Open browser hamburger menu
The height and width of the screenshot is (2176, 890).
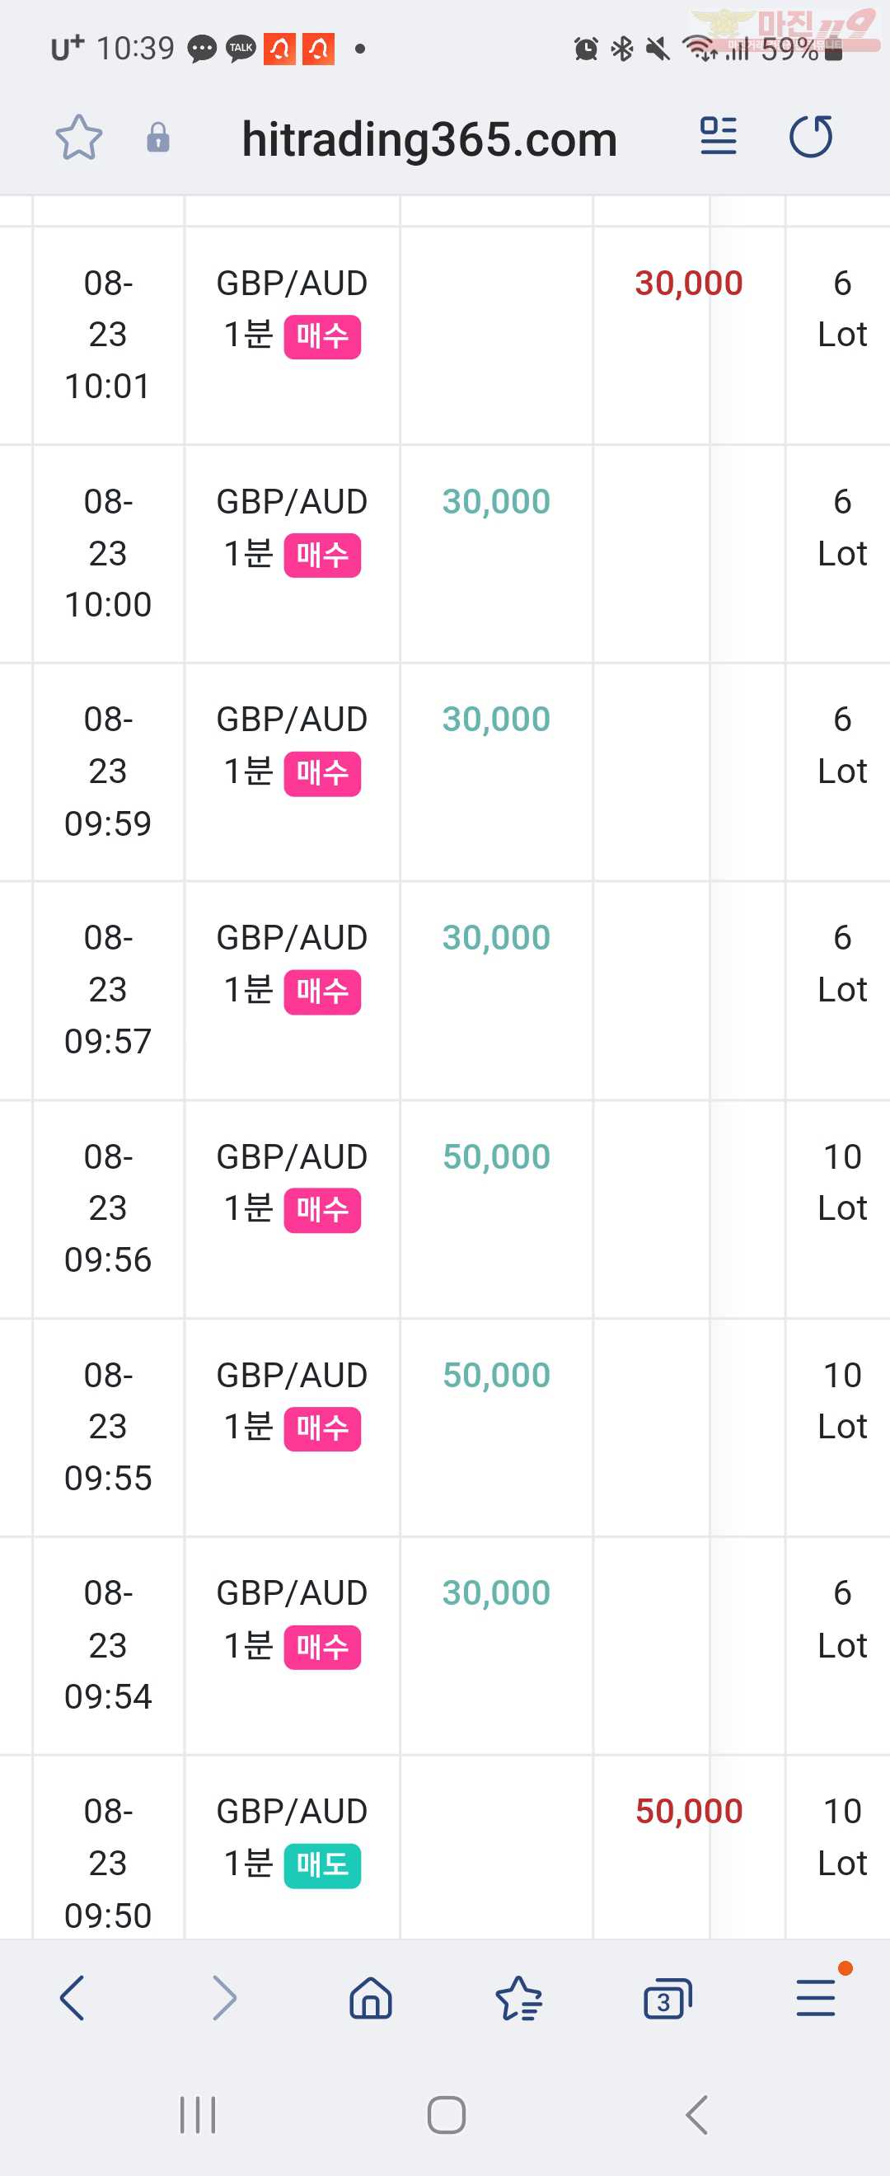point(816,1999)
